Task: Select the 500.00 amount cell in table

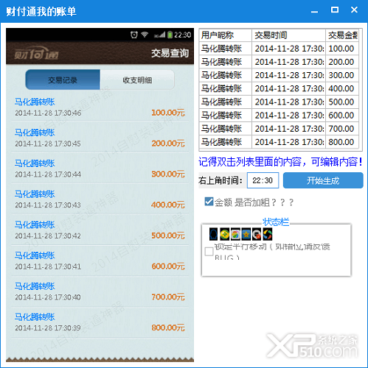Action: [x=342, y=102]
